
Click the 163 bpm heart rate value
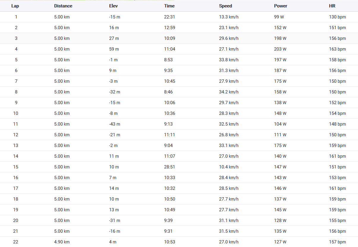click(337, 49)
